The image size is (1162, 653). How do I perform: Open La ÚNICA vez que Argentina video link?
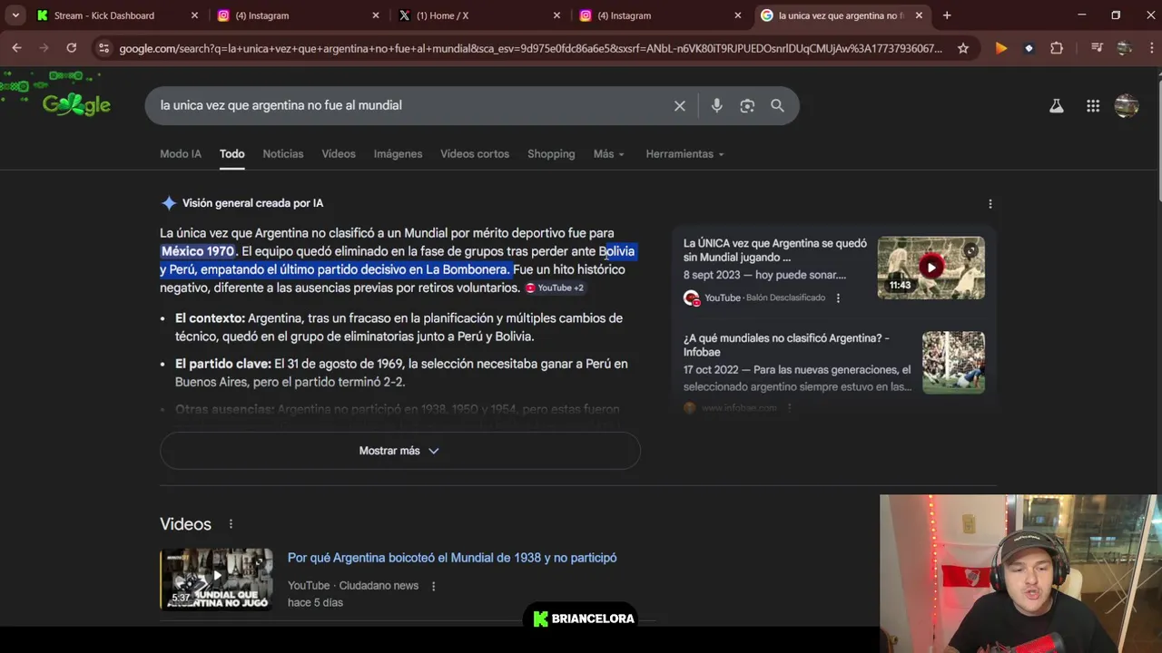pos(775,250)
